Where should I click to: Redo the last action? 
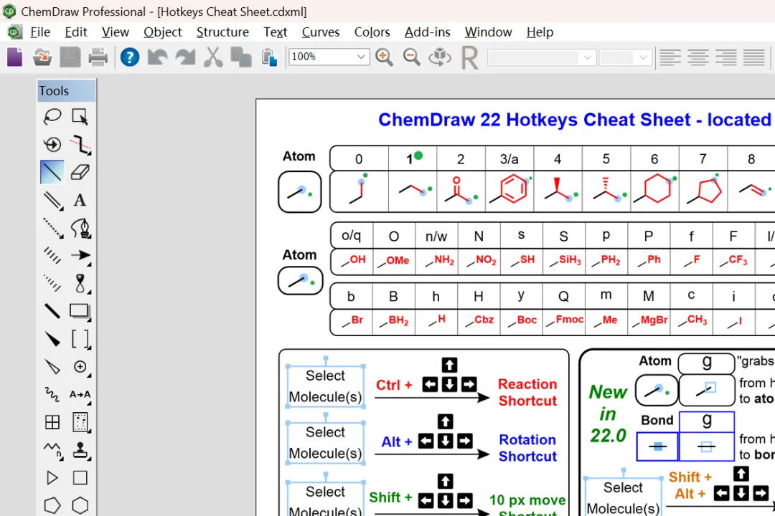tap(185, 57)
